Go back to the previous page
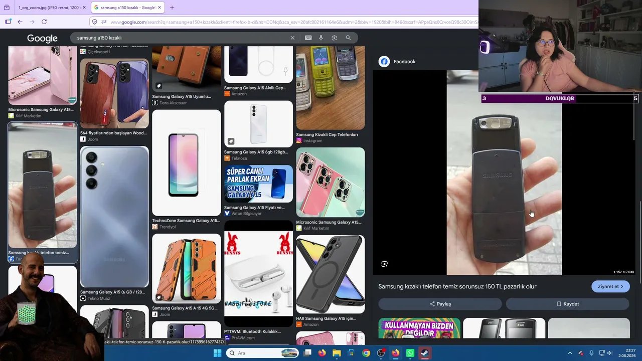The width and height of the screenshot is (642, 361). coord(20,22)
